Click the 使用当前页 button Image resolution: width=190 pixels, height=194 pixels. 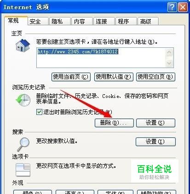click(x=71, y=77)
